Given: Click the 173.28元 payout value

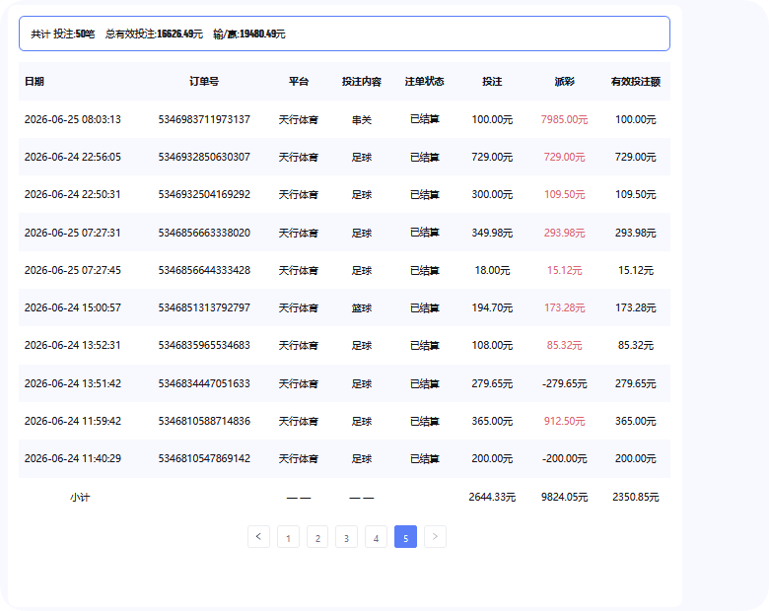Looking at the screenshot, I should 565,307.
